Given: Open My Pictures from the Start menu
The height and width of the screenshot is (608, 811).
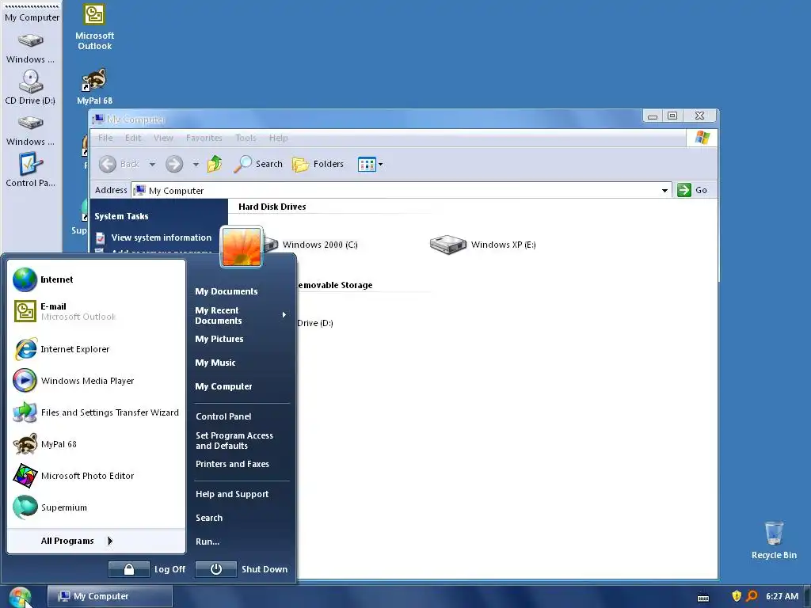Looking at the screenshot, I should pyautogui.click(x=219, y=339).
